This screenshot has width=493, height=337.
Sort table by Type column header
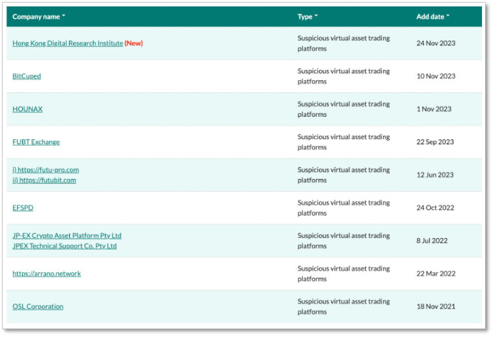[308, 17]
